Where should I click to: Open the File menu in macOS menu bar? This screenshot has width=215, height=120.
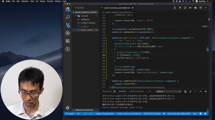[13, 1]
